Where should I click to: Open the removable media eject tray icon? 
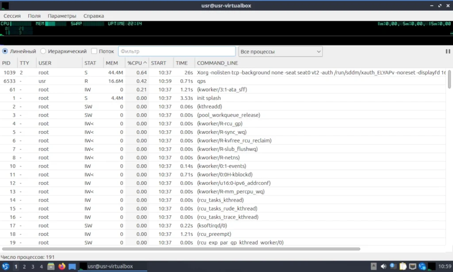pyautogui.click(x=373, y=266)
